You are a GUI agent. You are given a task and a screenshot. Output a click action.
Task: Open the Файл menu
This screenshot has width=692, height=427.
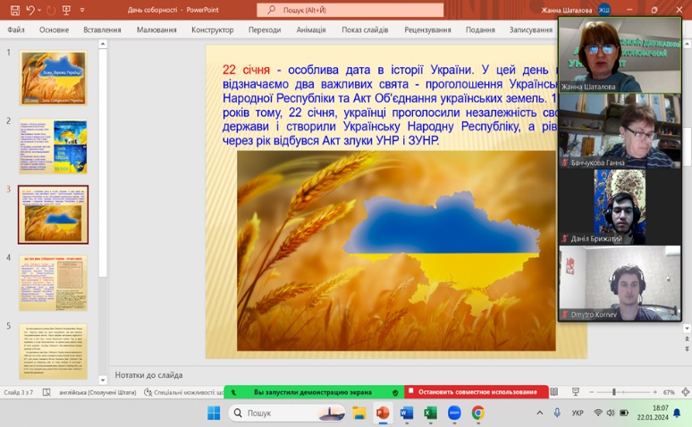pos(16,29)
